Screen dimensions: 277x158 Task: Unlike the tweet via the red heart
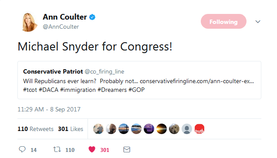click(92, 149)
